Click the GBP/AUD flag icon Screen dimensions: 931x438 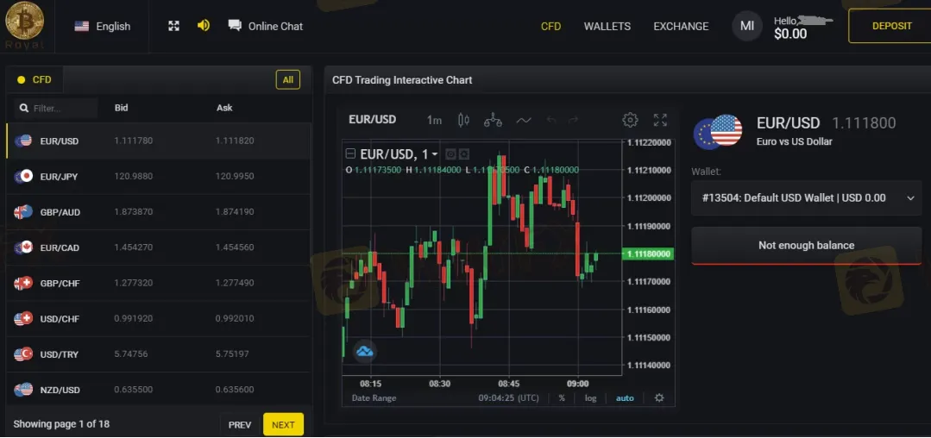[x=23, y=212]
